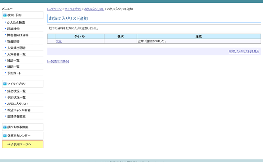The image size is (263, 162).
Task: Click the マイライブラリ sidebar header
Action: coord(23,84)
